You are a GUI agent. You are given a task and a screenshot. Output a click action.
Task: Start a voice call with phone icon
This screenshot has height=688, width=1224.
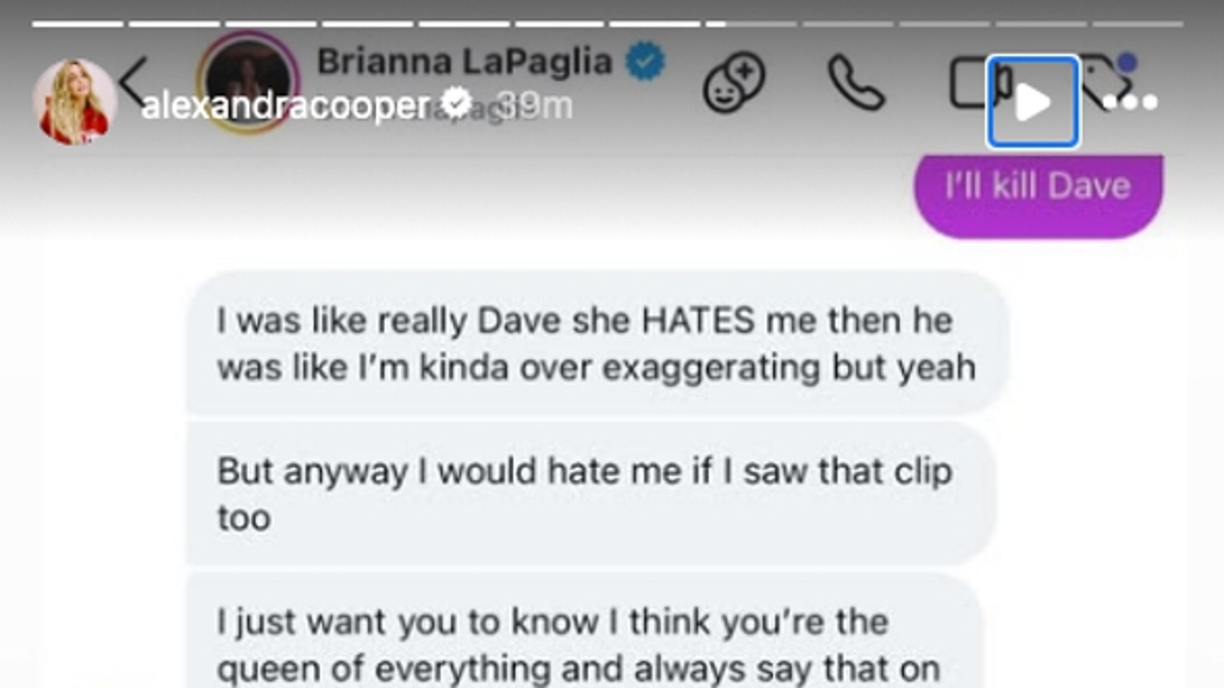tap(856, 82)
